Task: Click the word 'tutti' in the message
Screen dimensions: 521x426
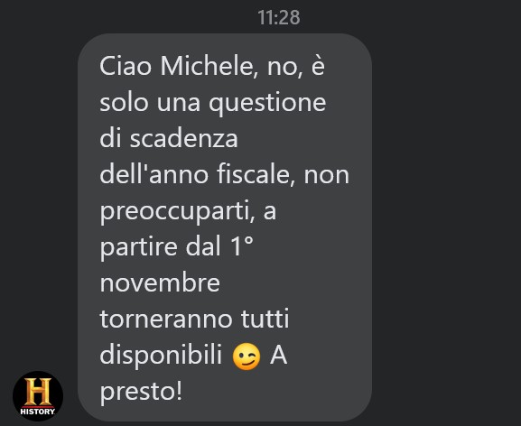Action: click(265, 319)
